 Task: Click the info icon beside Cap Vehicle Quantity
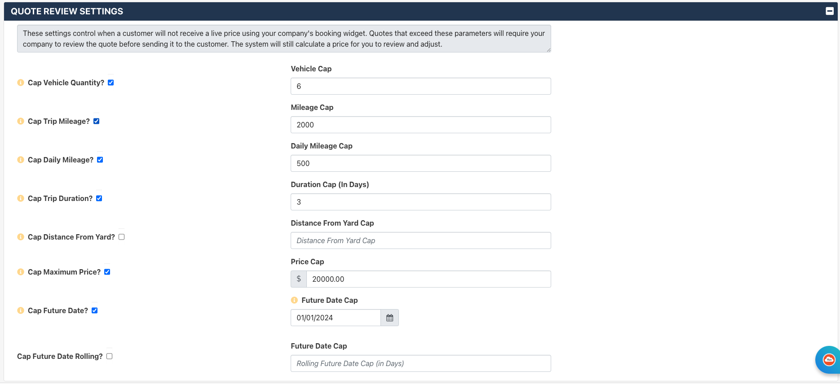[x=21, y=83]
